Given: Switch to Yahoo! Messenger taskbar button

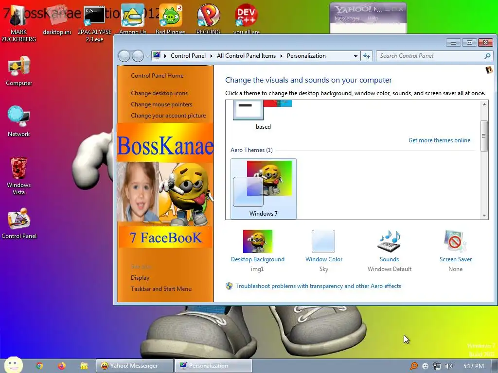Looking at the screenshot, I should tap(135, 366).
